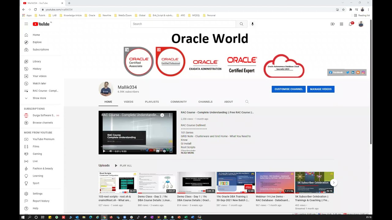
Task: Reload the page in Chrome
Action: pyautogui.click(x=35, y=9)
